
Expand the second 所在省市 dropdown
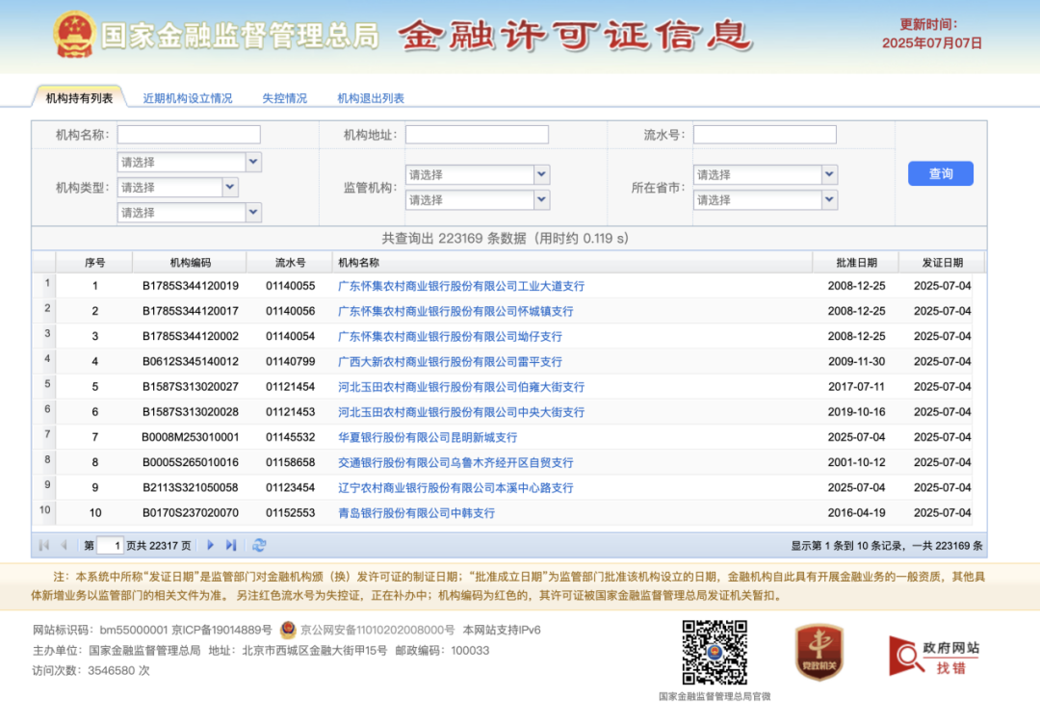pyautogui.click(x=766, y=199)
